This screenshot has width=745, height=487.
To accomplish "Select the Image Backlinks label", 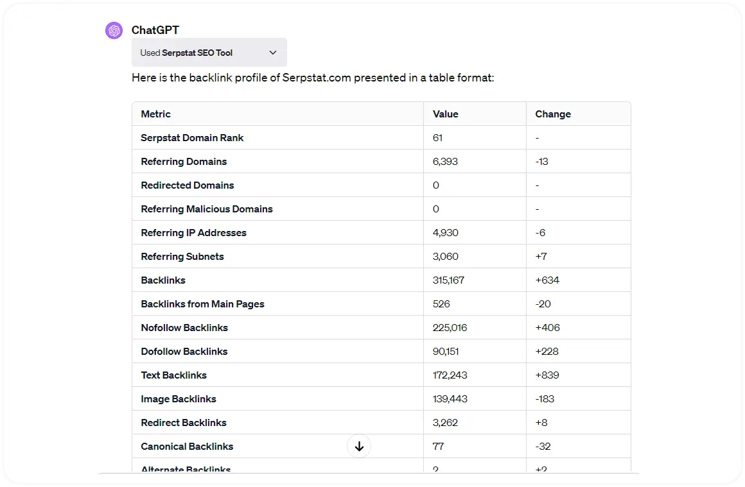I will [179, 398].
